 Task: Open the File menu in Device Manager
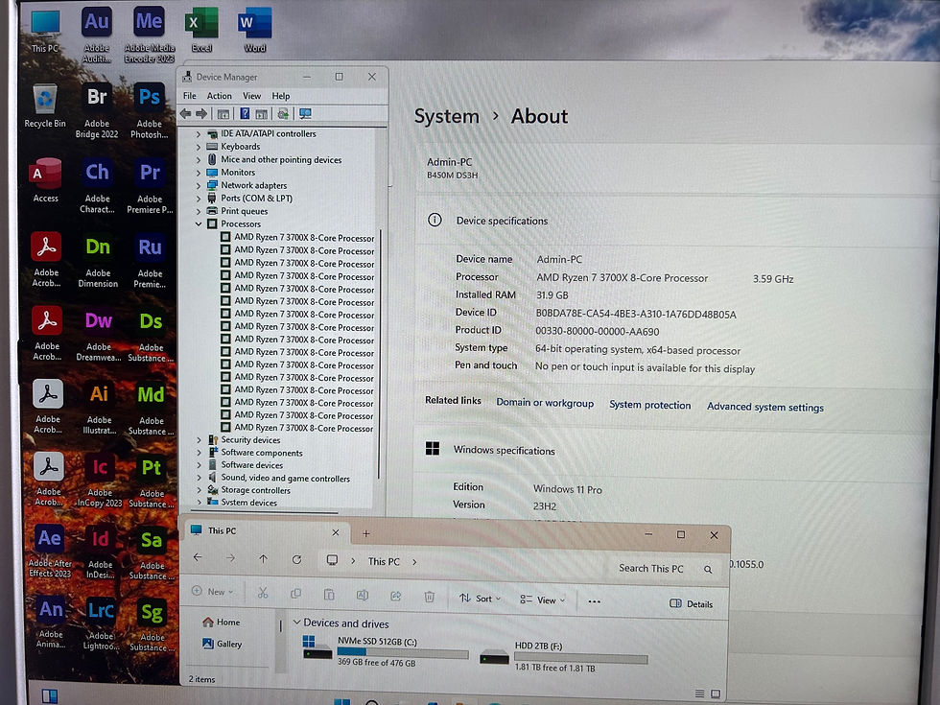(x=190, y=96)
